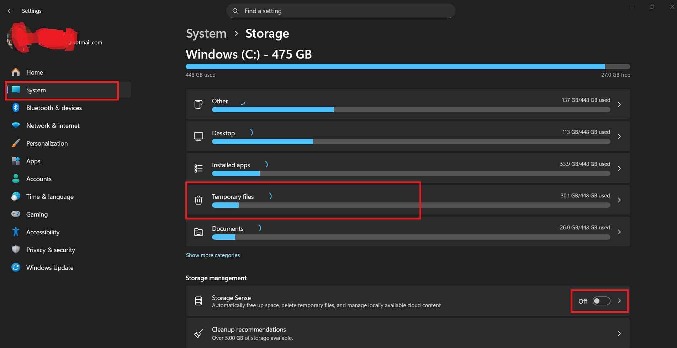Go back using the arrow button
The width and height of the screenshot is (677, 348).
tap(10, 11)
